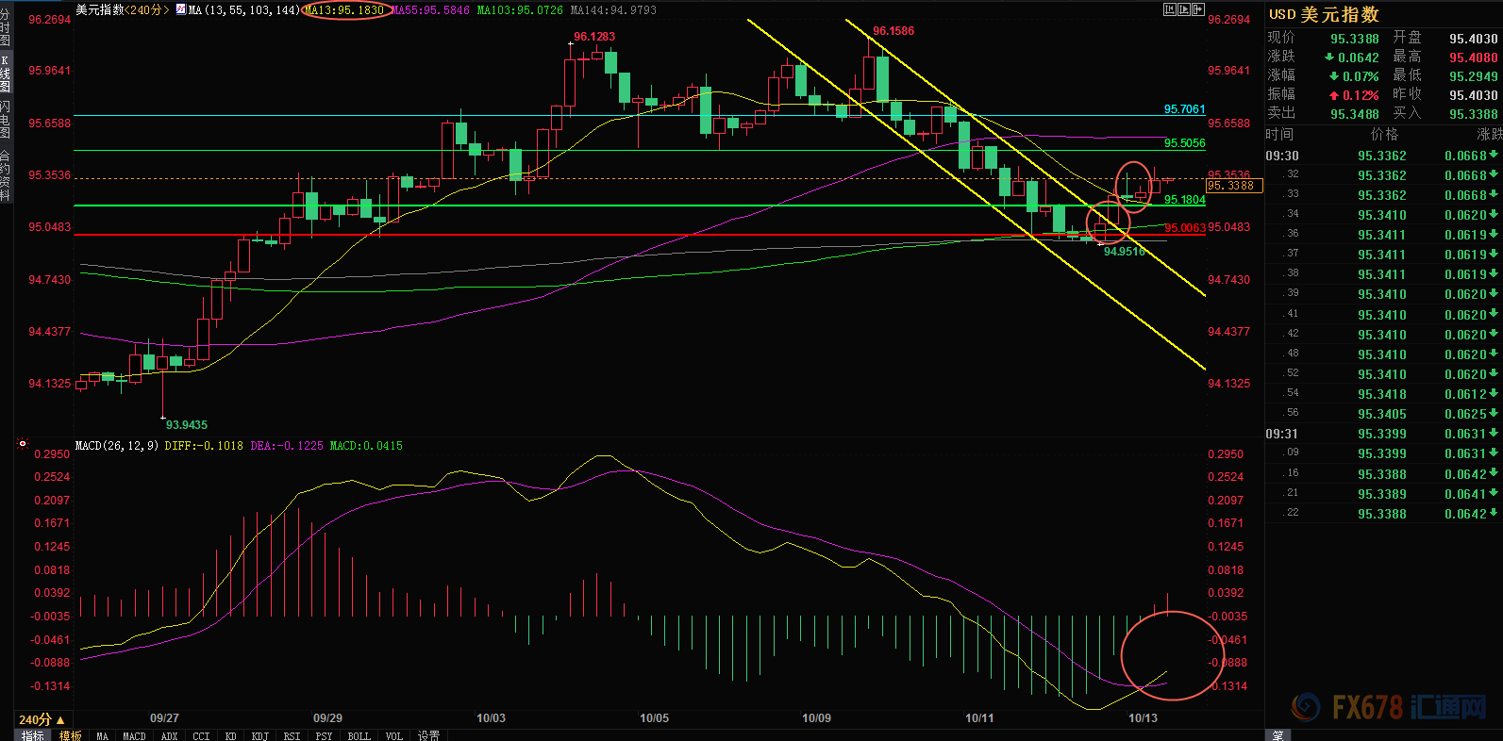Open the <240分> period label in chart title
The width and height of the screenshot is (1503, 741).
[x=147, y=9]
